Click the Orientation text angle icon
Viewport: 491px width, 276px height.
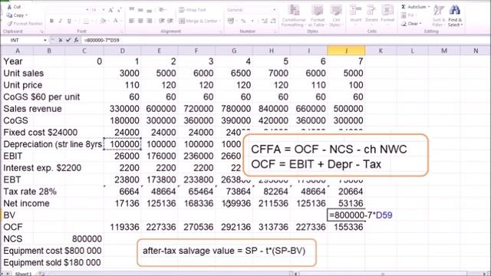tap(162, 10)
